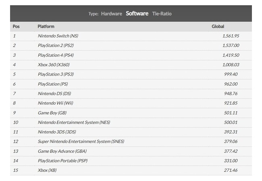The image size is (262, 181).
Task: Sort by the Pos column header
Action: click(16, 27)
